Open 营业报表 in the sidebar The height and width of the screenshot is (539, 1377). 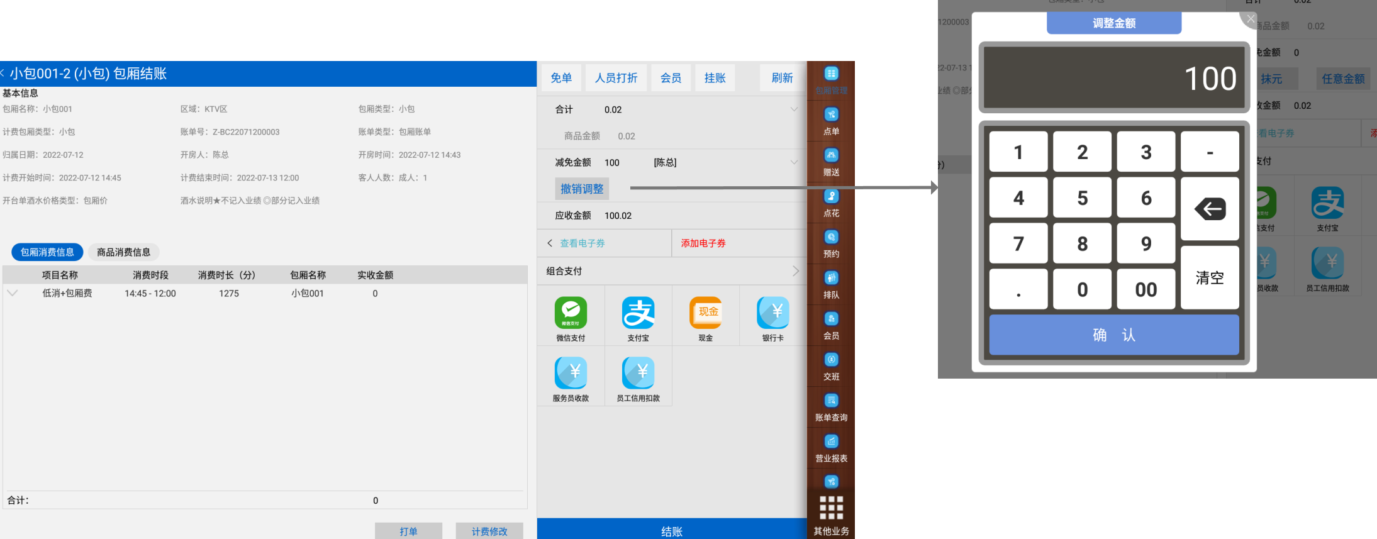[831, 449]
